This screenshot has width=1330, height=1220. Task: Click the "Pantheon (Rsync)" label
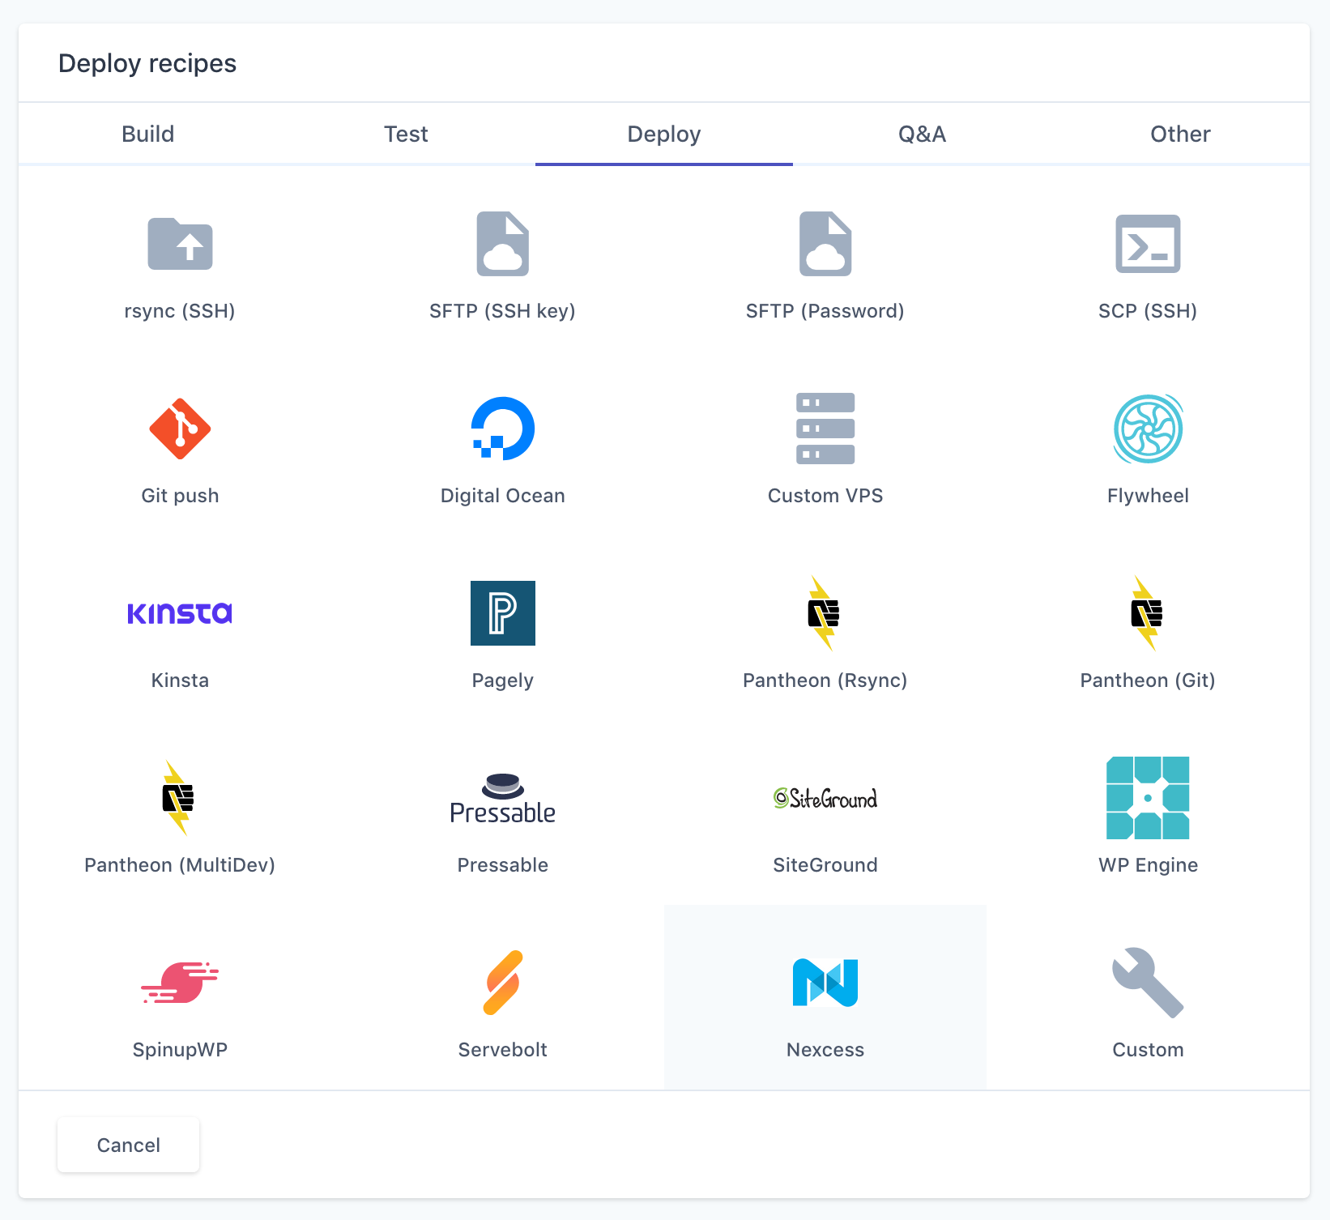825,680
